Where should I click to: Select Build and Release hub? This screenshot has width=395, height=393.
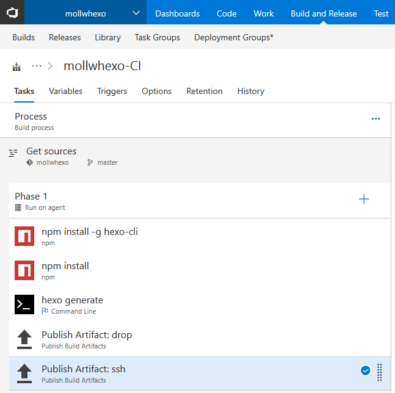click(x=324, y=13)
